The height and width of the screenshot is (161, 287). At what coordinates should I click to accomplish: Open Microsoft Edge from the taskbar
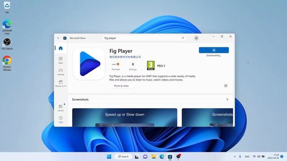pos(162,157)
